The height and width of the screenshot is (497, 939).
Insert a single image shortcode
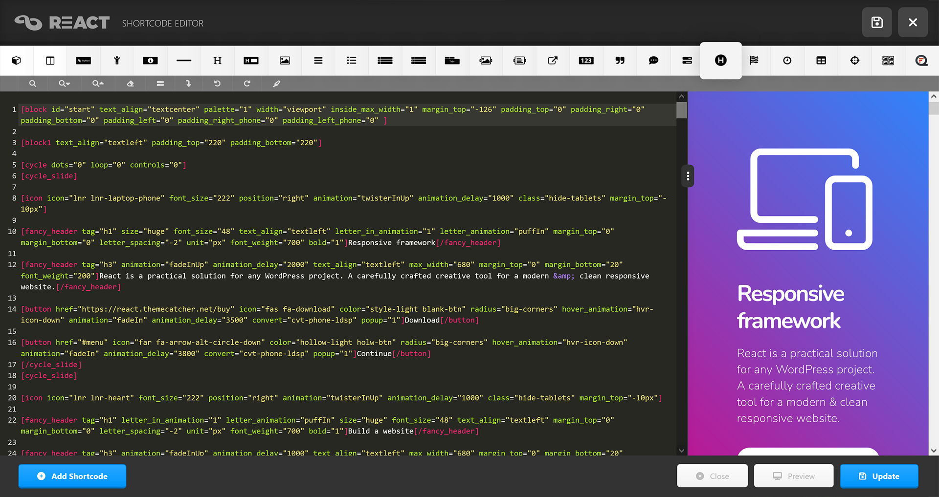pos(285,61)
